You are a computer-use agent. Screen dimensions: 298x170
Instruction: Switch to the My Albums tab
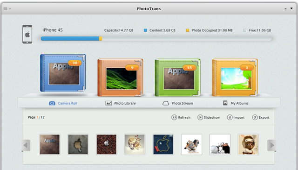click(236, 103)
